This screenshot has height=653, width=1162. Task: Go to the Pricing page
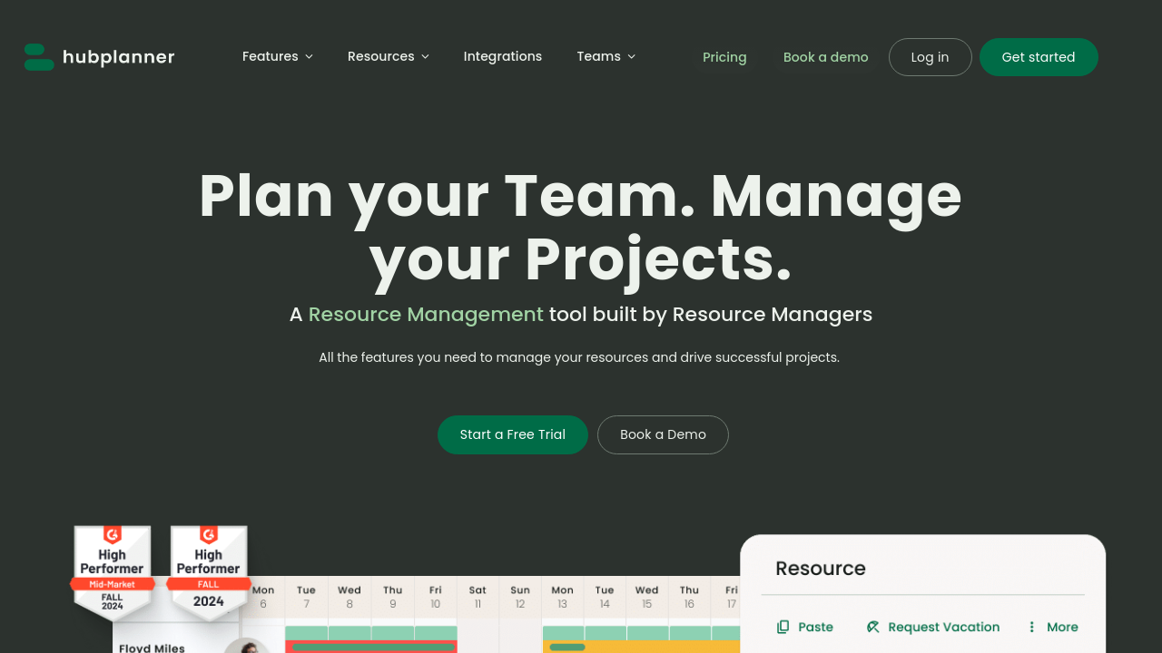point(724,57)
